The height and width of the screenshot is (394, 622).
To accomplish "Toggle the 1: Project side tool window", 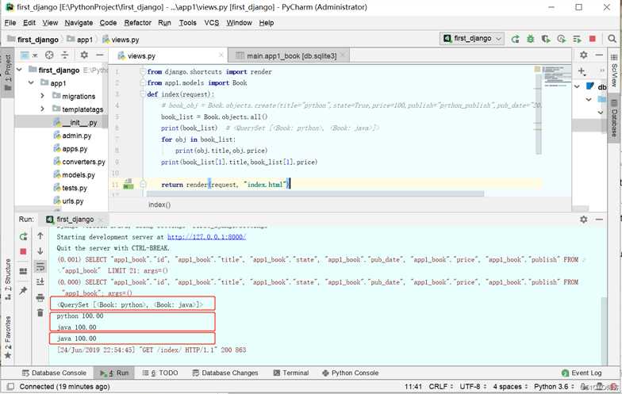I will point(8,73).
